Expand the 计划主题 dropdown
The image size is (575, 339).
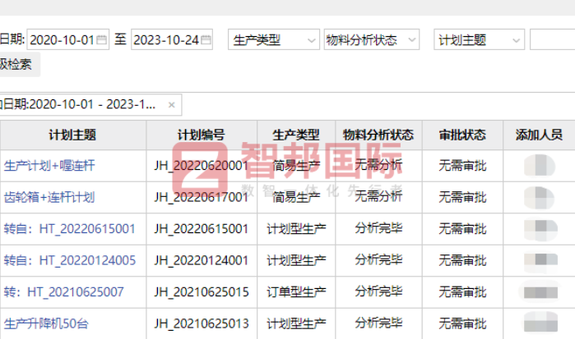(x=480, y=39)
